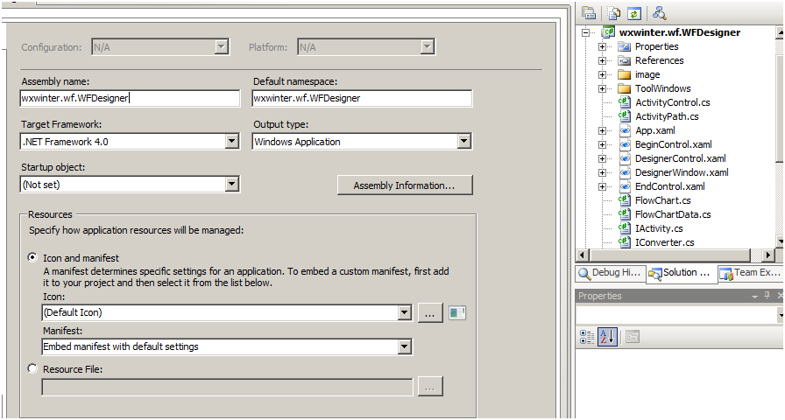Open the Icon dropdown showing Default Icon

(405, 313)
